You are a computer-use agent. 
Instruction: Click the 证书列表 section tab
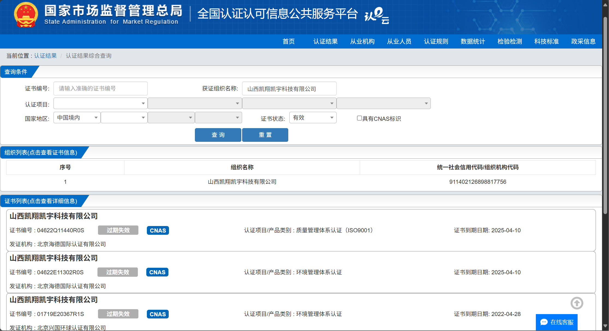pos(41,201)
